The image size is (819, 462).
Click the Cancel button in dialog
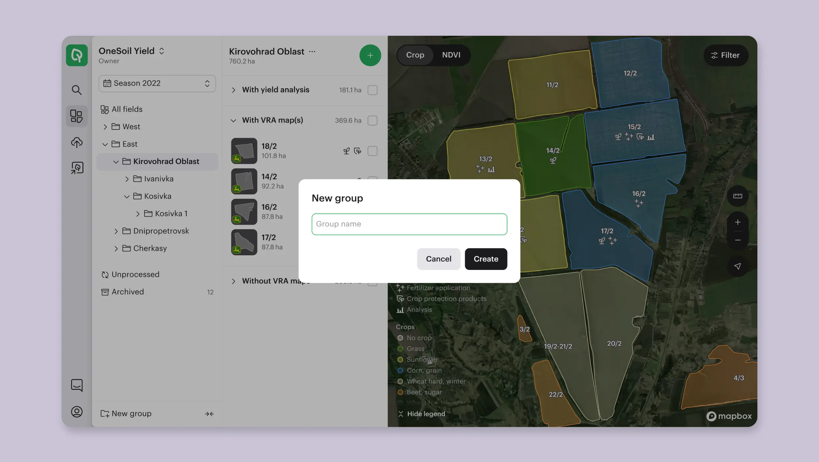[438, 259]
